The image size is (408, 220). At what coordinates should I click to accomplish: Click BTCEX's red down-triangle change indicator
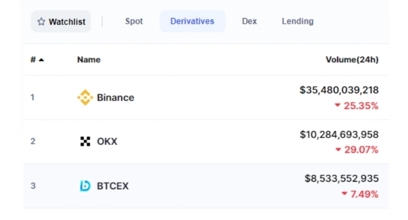(x=344, y=193)
